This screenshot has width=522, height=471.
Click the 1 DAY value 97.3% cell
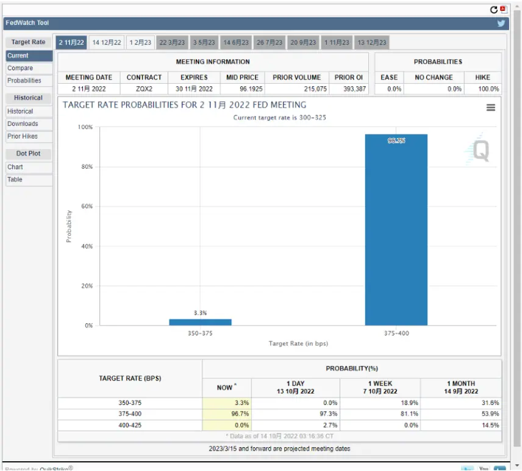coord(296,414)
